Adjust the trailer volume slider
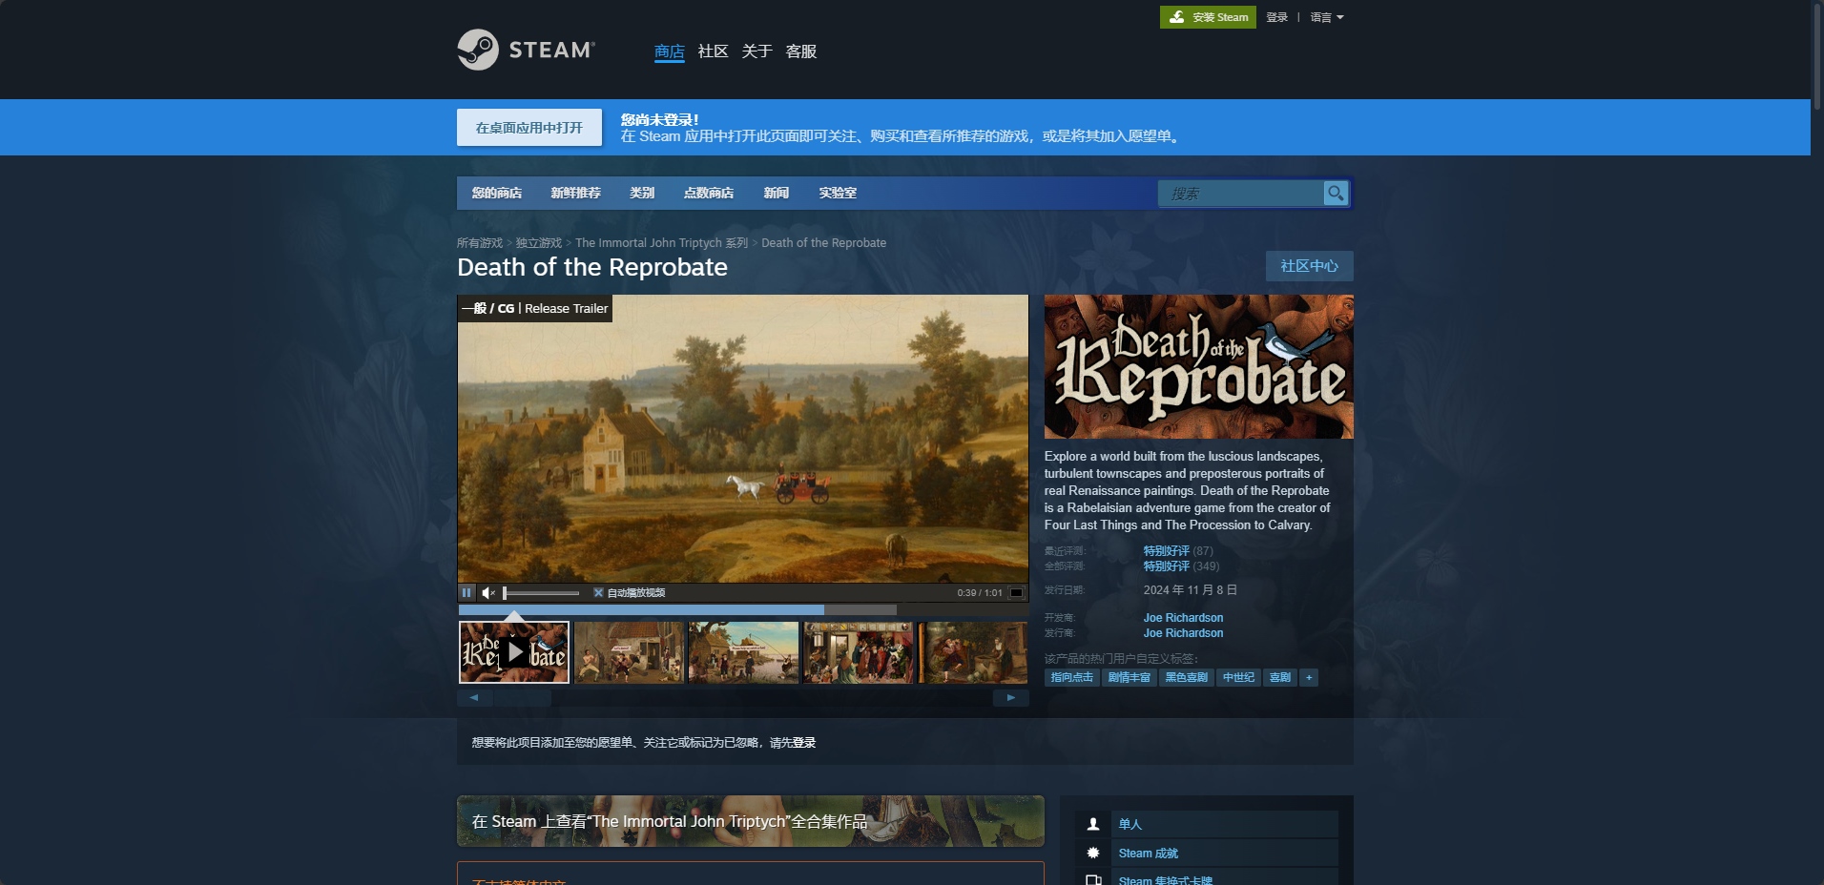 pos(542,592)
